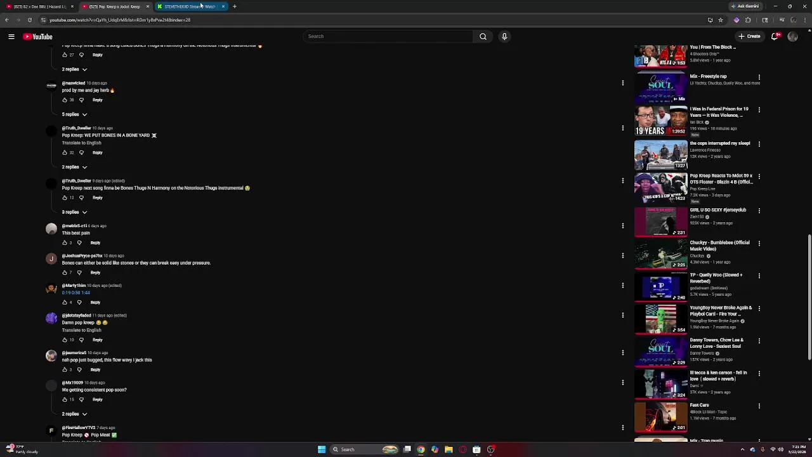
Task: Open @jdotstayfaded profile avatar
Action: tap(51, 319)
